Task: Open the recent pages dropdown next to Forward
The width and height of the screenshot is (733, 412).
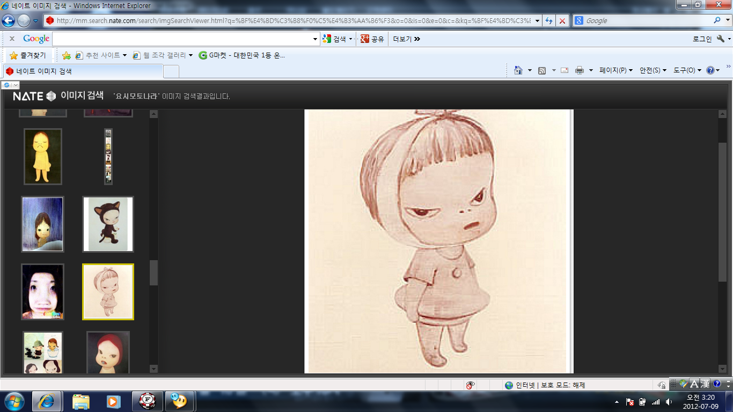Action: point(36,20)
